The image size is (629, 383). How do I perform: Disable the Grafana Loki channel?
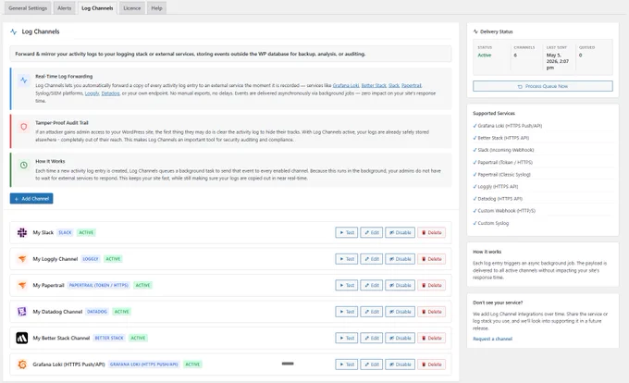(400, 364)
